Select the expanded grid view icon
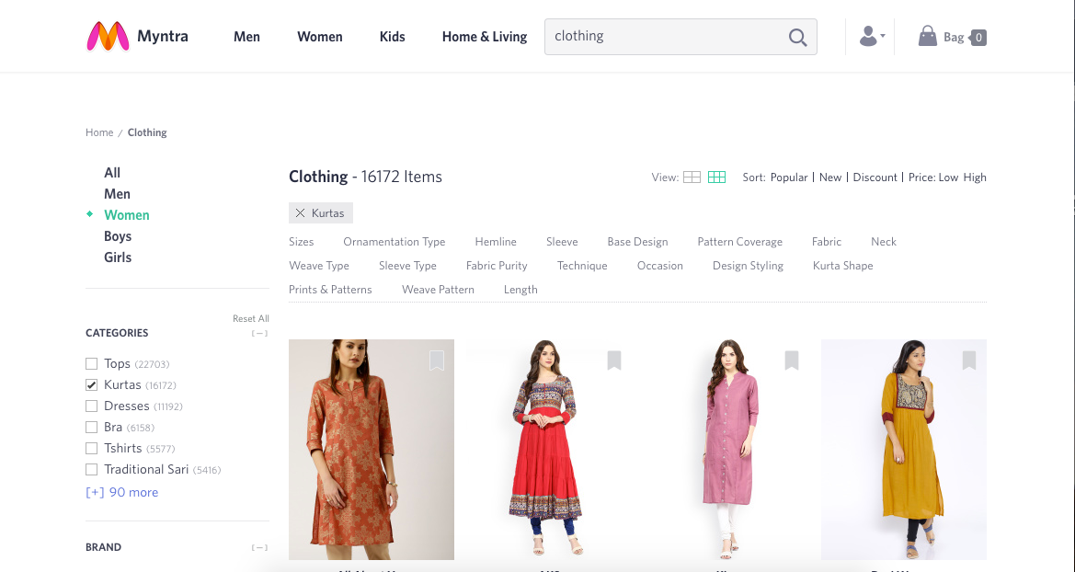 (716, 176)
